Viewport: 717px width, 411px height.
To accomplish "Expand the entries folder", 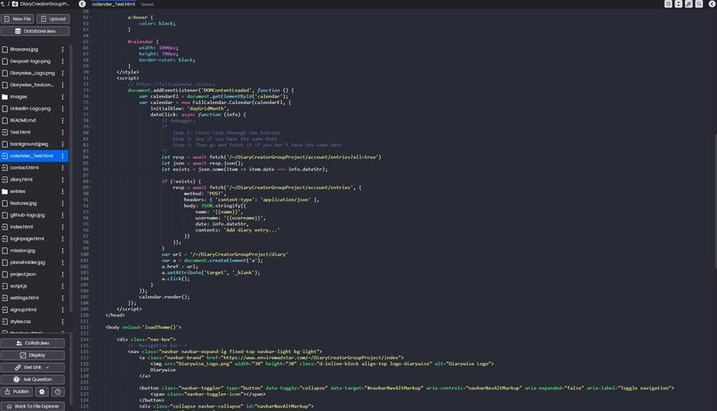I will click(x=18, y=191).
